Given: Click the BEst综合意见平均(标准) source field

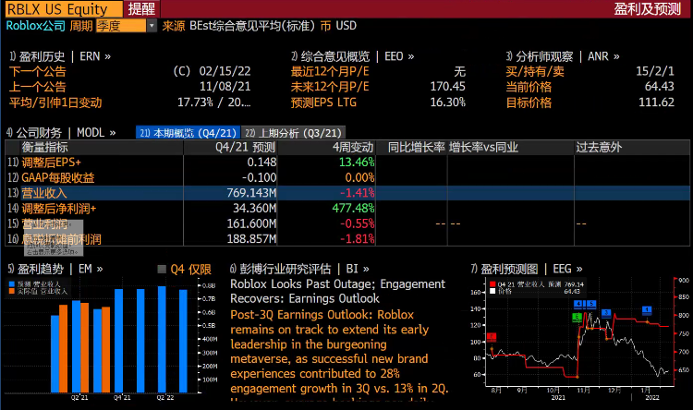Looking at the screenshot, I should [x=252, y=26].
